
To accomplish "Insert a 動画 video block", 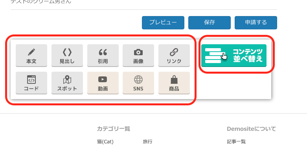I will 103,83.
